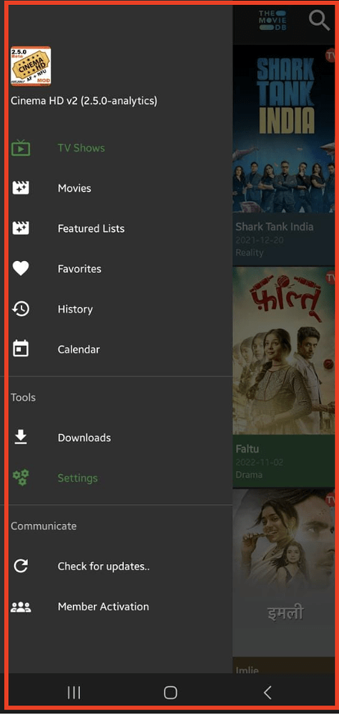Screen dimensions: 339x715
Task: Tap the Android back button
Action: coord(267,693)
